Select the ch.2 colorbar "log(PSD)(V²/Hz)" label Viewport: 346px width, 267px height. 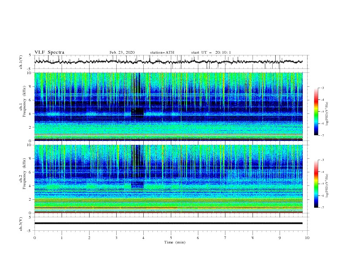(x=327, y=186)
